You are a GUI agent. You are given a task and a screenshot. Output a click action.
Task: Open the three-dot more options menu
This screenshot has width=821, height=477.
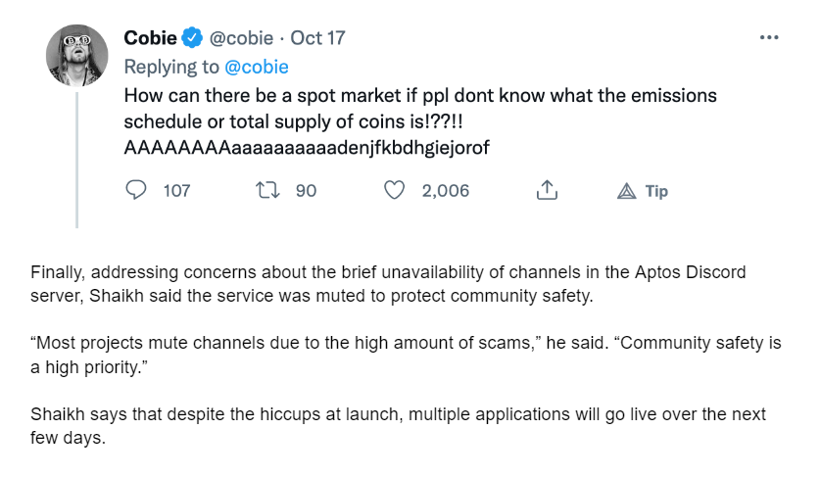(x=769, y=37)
